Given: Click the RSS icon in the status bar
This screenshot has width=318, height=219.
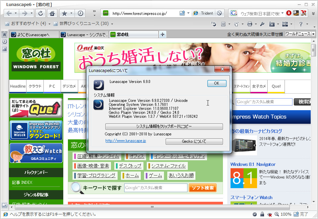Looking at the screenshot, I should [296, 214].
